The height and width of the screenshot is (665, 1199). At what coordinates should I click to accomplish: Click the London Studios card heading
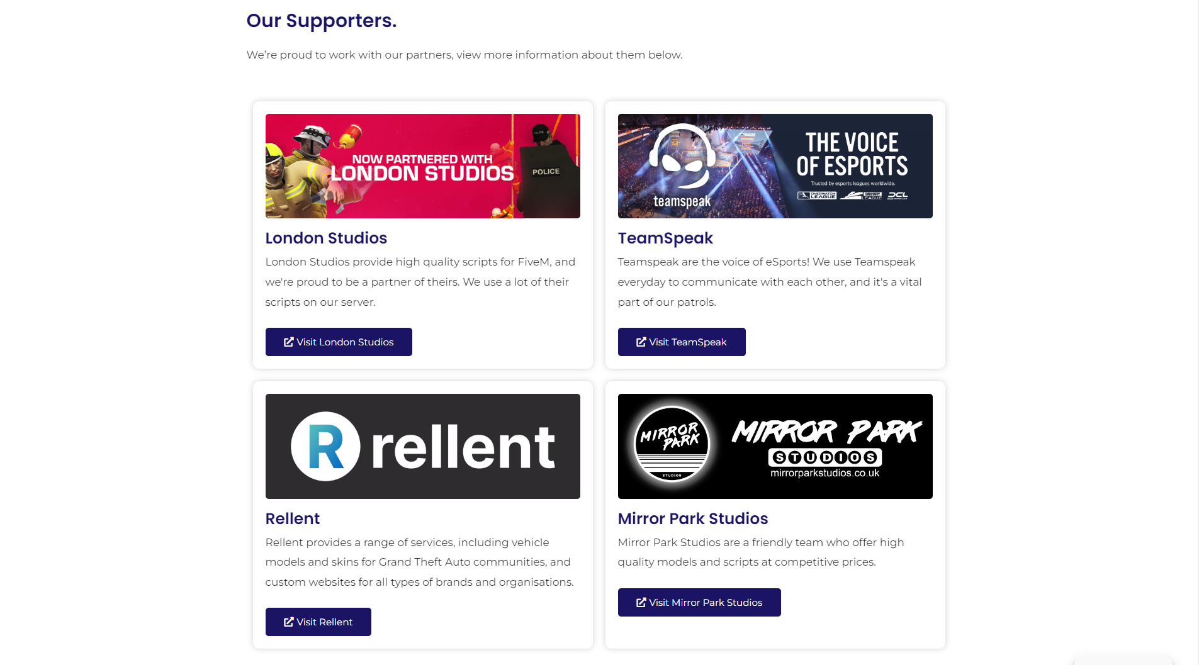(x=325, y=238)
